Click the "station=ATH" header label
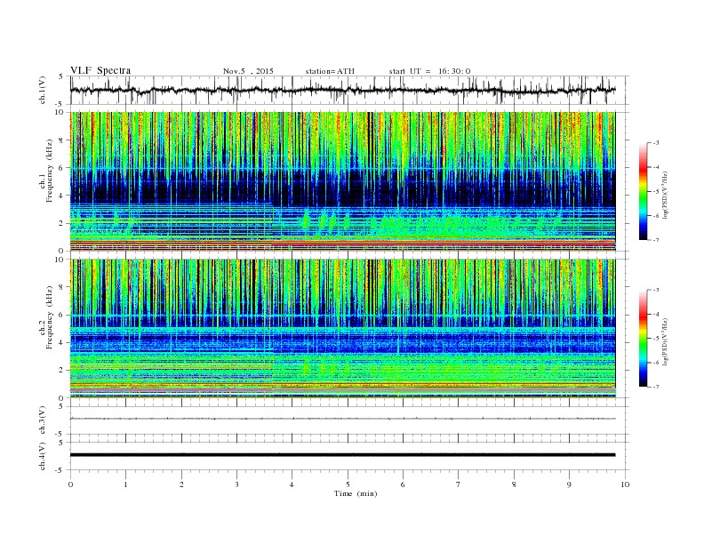704x544 pixels. pyautogui.click(x=330, y=71)
